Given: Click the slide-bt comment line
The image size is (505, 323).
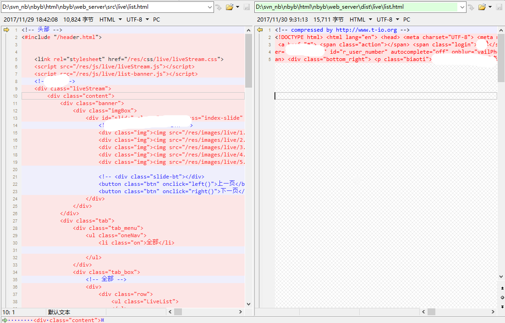Looking at the screenshot, I should (x=151, y=177).
